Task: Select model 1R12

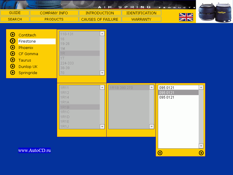Action: [x=80, y=92]
